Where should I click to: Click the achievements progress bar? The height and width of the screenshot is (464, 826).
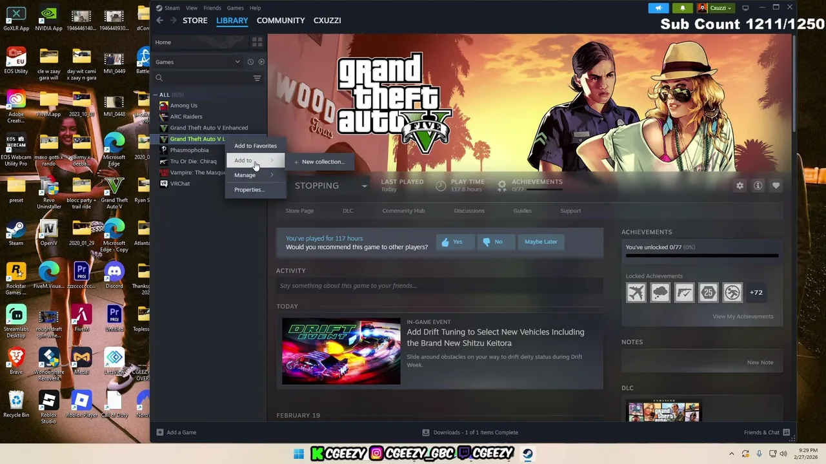pyautogui.click(x=701, y=255)
